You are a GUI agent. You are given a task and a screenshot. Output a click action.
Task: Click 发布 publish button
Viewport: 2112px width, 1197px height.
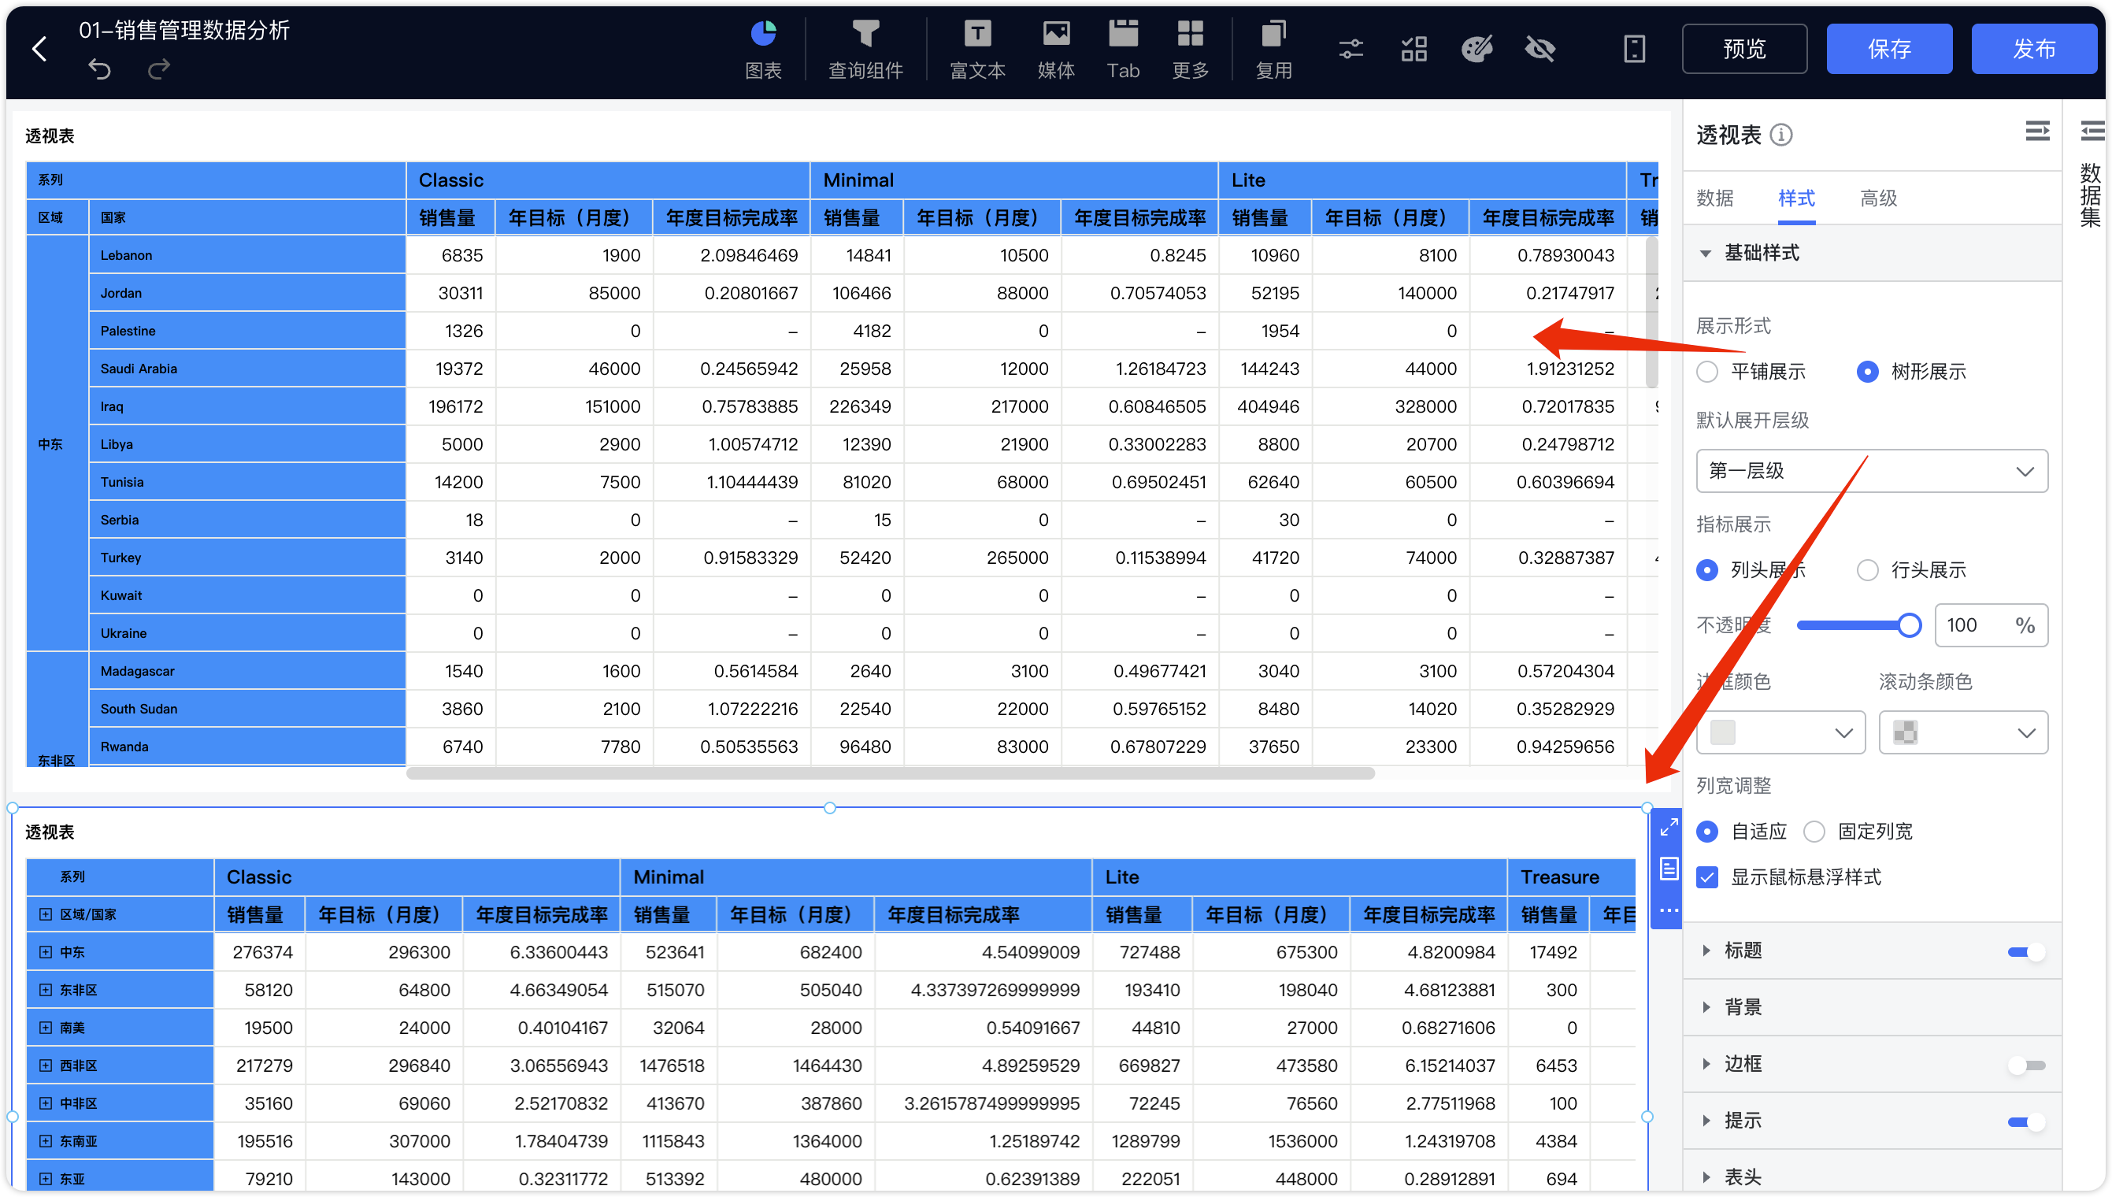[x=2033, y=49]
